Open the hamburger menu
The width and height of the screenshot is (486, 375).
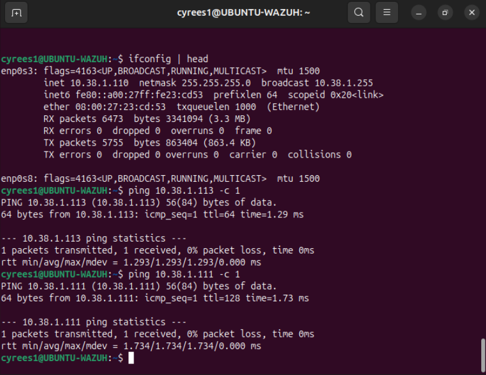click(387, 12)
